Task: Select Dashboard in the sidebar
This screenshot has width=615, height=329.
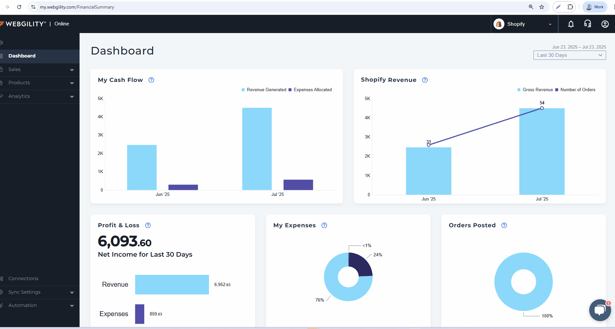Action: (x=22, y=56)
